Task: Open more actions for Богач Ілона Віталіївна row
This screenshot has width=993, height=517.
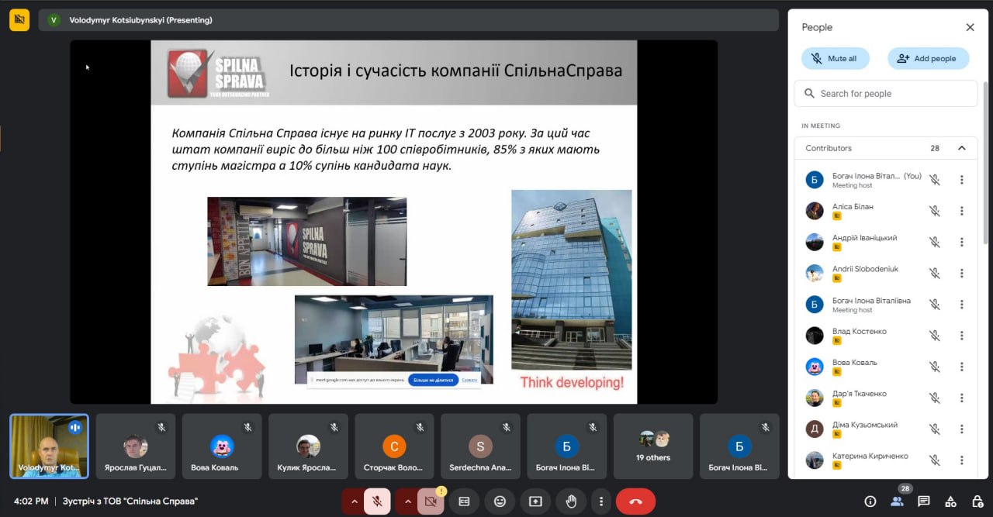Action: click(962, 304)
